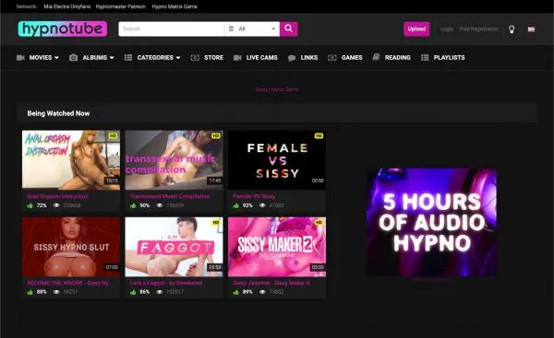Click the book icon next to Reading
554x338 pixels.
(377, 57)
